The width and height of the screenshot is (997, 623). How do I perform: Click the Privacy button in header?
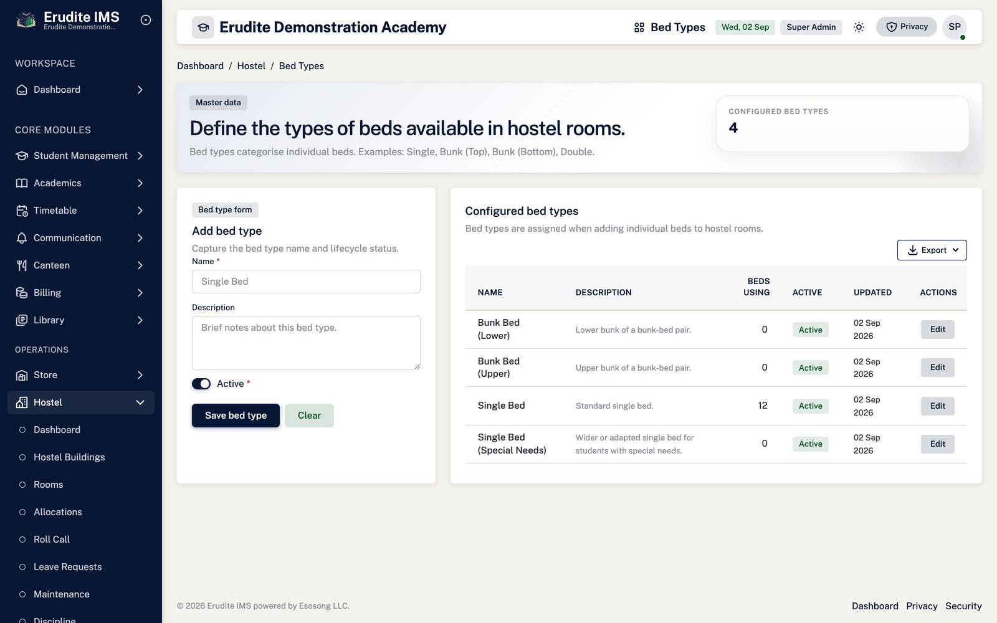tap(907, 27)
